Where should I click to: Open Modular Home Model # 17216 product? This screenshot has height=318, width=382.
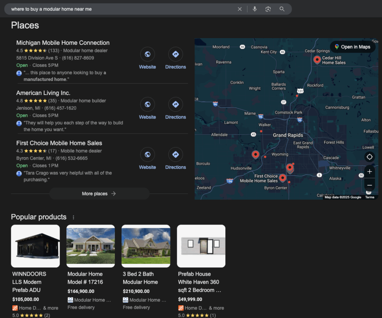(85, 278)
